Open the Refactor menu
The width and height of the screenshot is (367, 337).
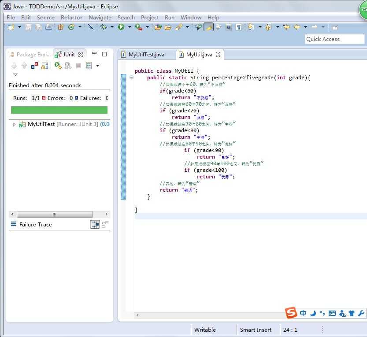(71, 17)
